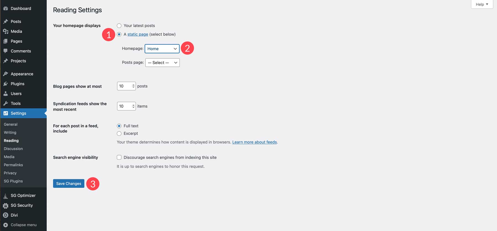Open Privacy settings submenu
This screenshot has width=497, height=231.
click(10, 173)
